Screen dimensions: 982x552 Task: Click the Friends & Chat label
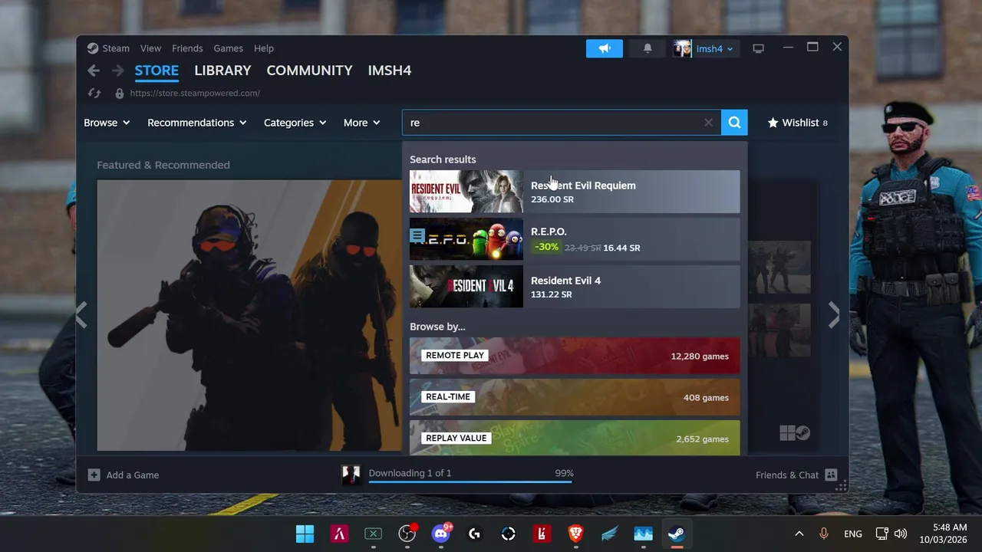[787, 475]
